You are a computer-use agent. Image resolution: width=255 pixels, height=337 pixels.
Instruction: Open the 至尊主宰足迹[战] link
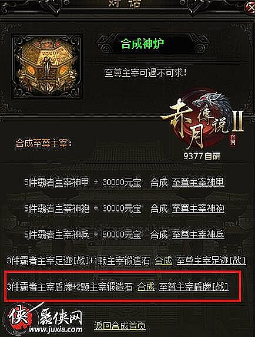pos(212,260)
